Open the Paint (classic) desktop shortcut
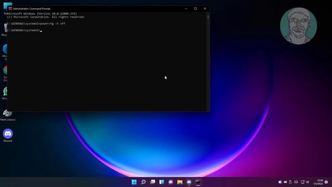332x187 pixels. tap(8, 115)
